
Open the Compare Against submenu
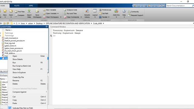[x=28, y=92]
